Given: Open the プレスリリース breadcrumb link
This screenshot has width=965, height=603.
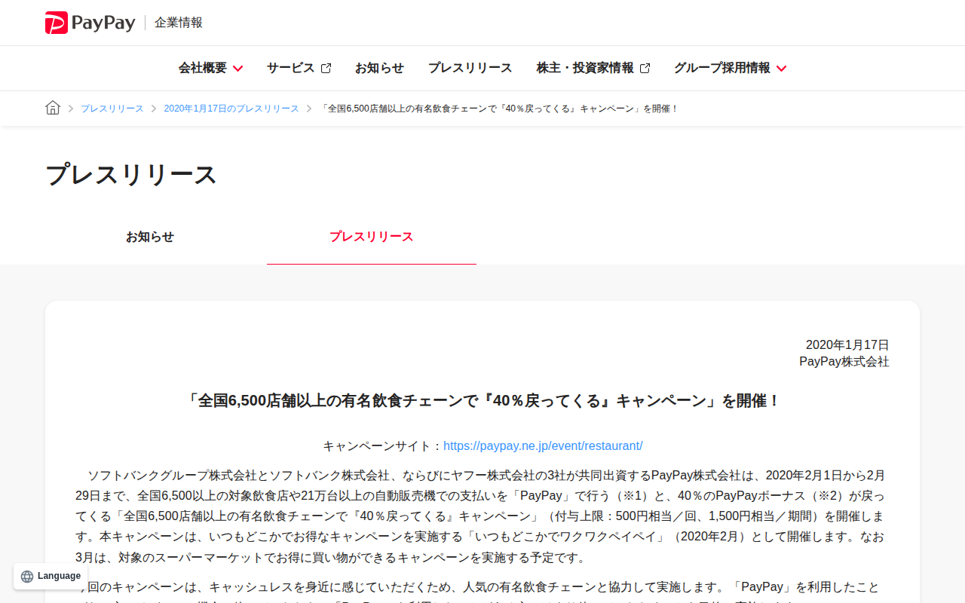Looking at the screenshot, I should [112, 109].
